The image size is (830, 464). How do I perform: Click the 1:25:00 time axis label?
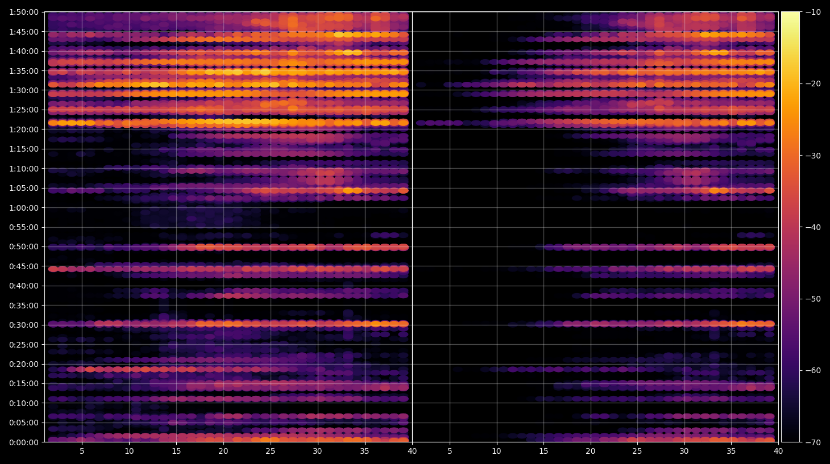[x=24, y=110]
